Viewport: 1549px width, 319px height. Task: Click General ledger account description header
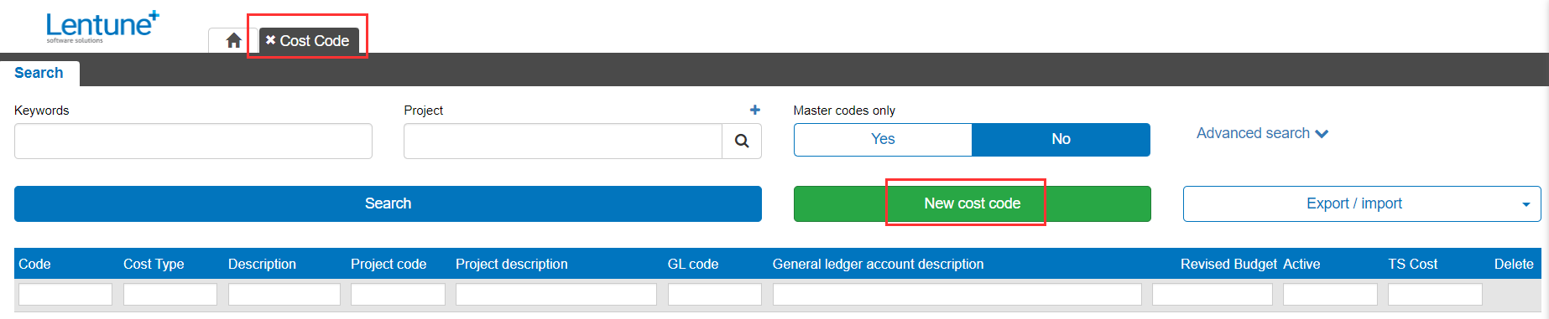[x=878, y=264]
